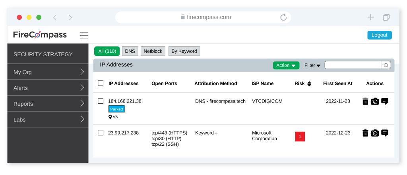Expand the My Org sidebar section
The height and width of the screenshot is (175, 407).
tap(48, 72)
